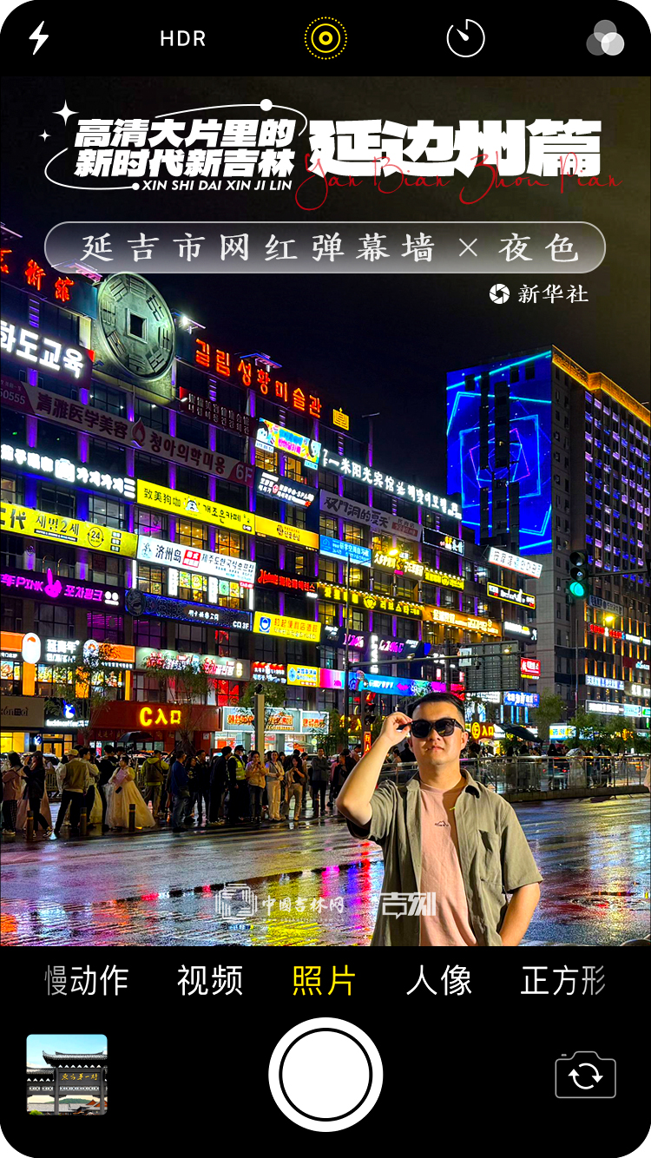Tap the 延边州篇 title text

pos(456,148)
